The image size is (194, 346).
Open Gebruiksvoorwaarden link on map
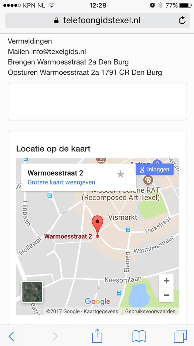[150, 311]
